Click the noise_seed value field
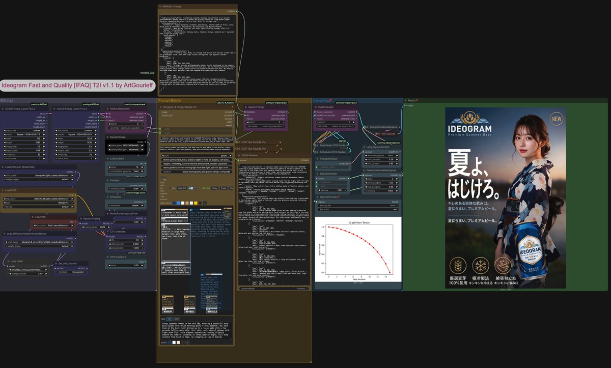611x368 pixels. (x=126, y=146)
